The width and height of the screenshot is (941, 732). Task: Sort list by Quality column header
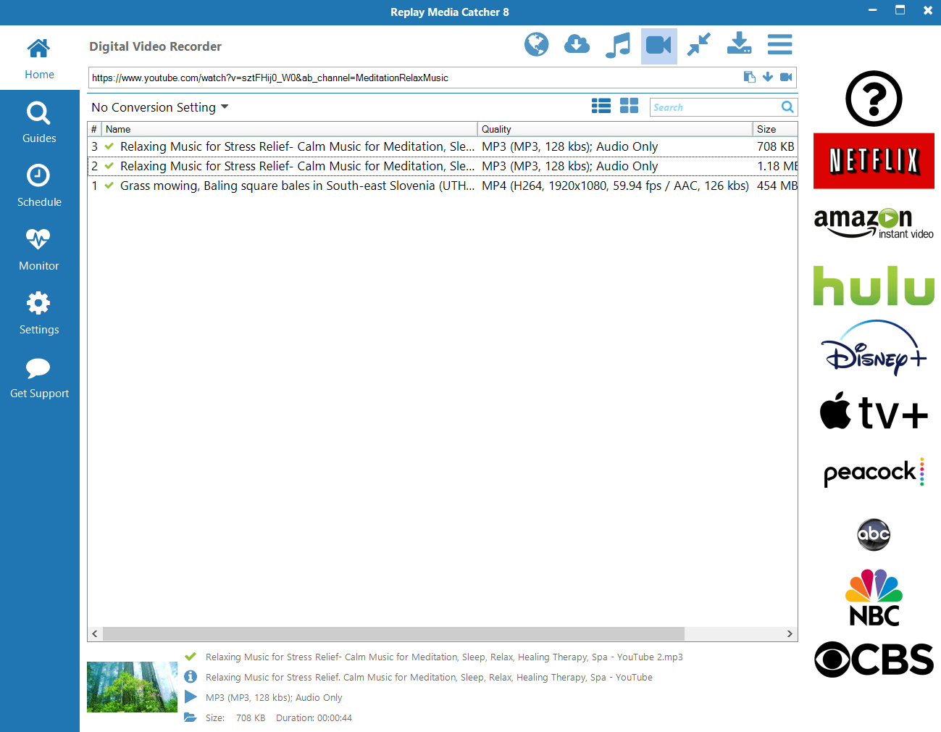[615, 129]
